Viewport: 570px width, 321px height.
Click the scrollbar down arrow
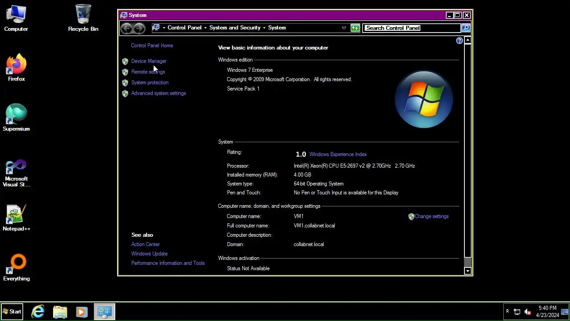(468, 271)
